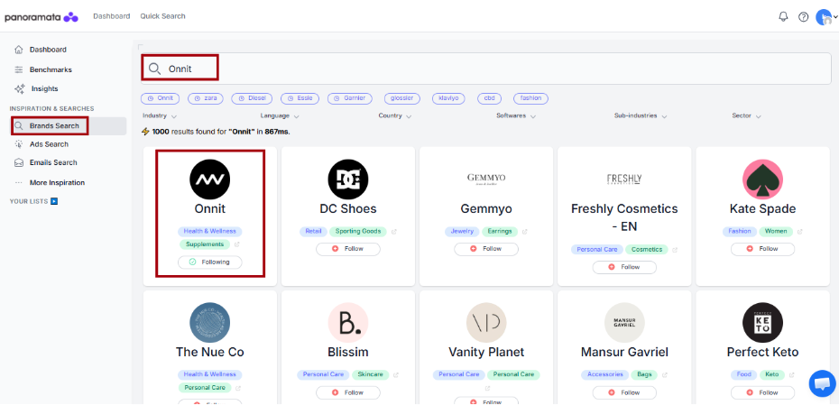Toggle Following on the Onnit card
The width and height of the screenshot is (839, 405).
tap(209, 262)
